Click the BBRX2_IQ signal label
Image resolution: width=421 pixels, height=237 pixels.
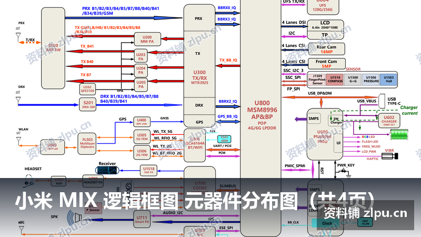coord(228,101)
